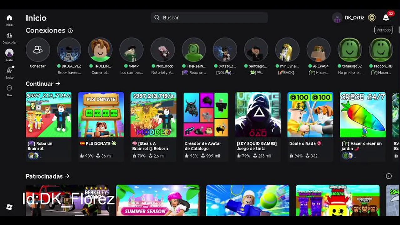This screenshot has width=400, height=225.
Task: Open the Avatar sidebar icon
Action: (x=9, y=53)
